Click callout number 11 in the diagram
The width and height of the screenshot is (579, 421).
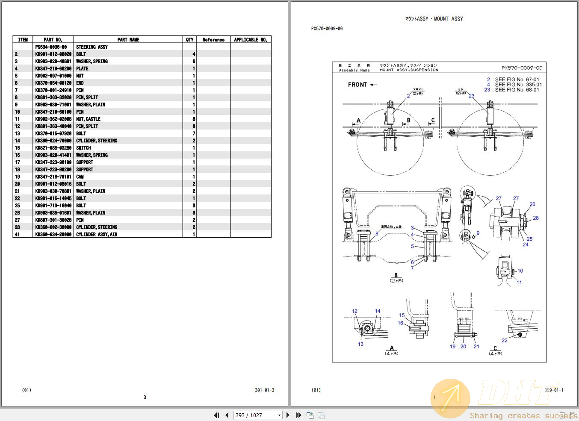point(519,283)
